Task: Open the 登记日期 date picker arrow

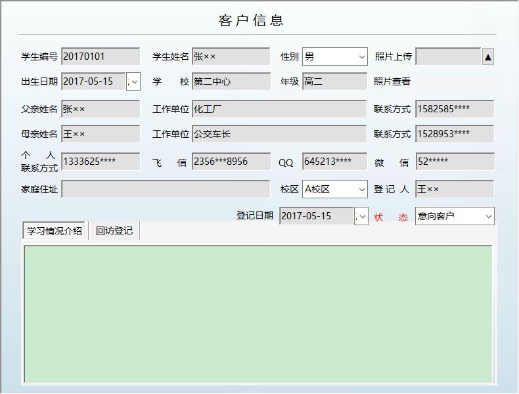Action: point(361,216)
